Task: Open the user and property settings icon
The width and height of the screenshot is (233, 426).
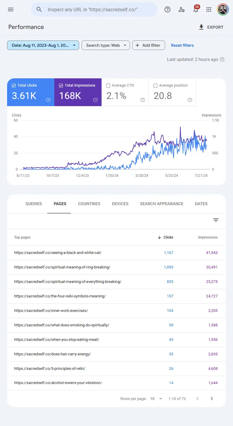Action: (182, 9)
